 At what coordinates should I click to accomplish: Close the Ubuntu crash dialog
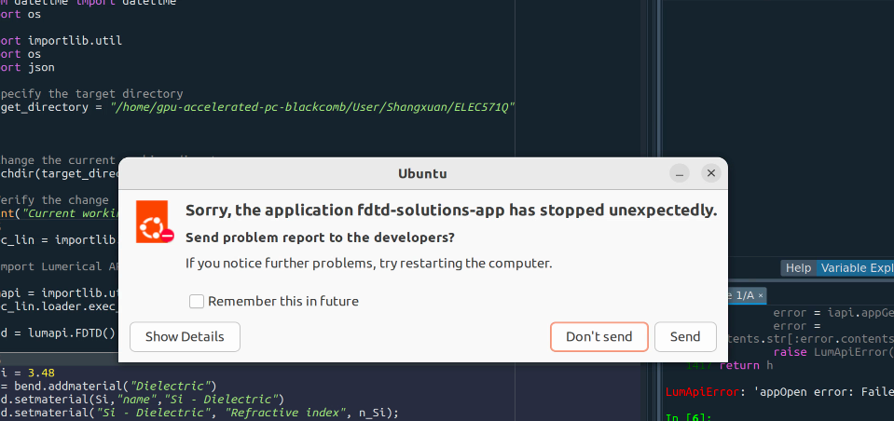(x=711, y=173)
